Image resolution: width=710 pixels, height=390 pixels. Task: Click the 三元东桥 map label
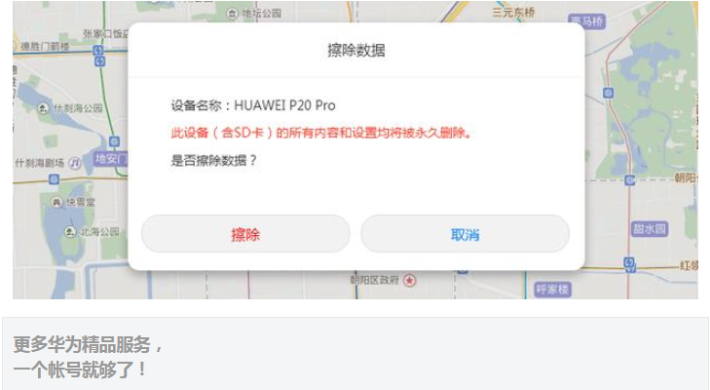(513, 13)
